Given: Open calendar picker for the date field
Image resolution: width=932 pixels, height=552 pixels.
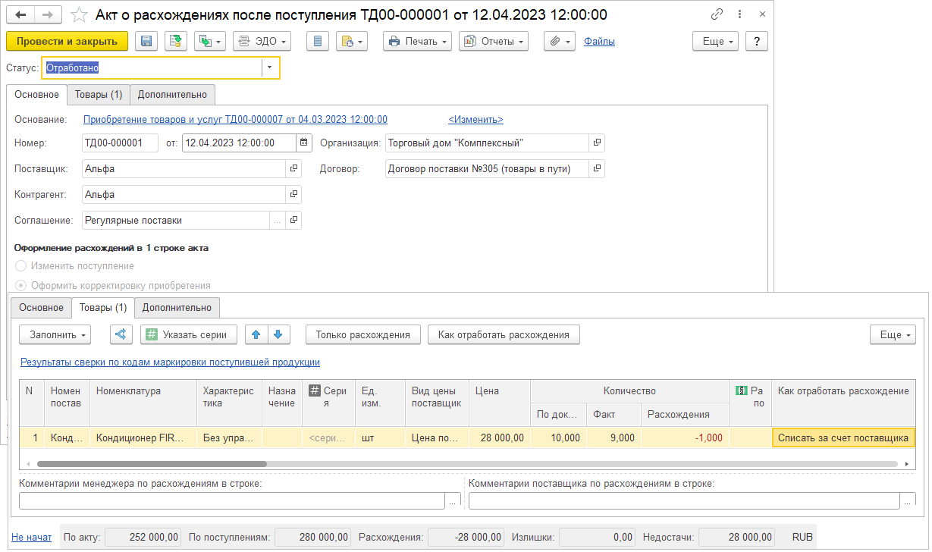Looking at the screenshot, I should [x=303, y=143].
